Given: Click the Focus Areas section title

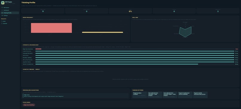Looking at the screenshot, I should (26, 102).
